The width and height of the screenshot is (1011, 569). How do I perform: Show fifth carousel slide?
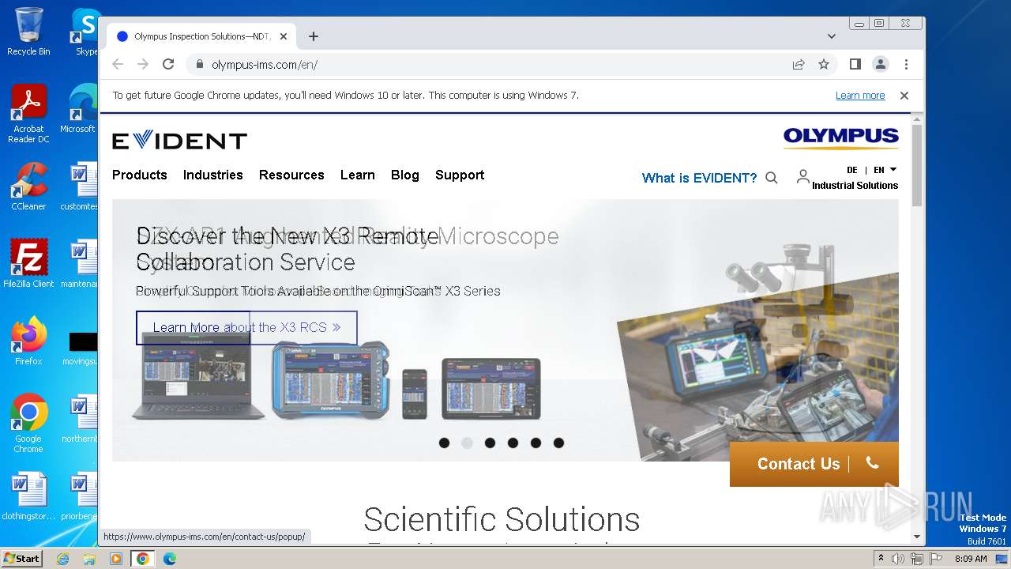coord(536,443)
